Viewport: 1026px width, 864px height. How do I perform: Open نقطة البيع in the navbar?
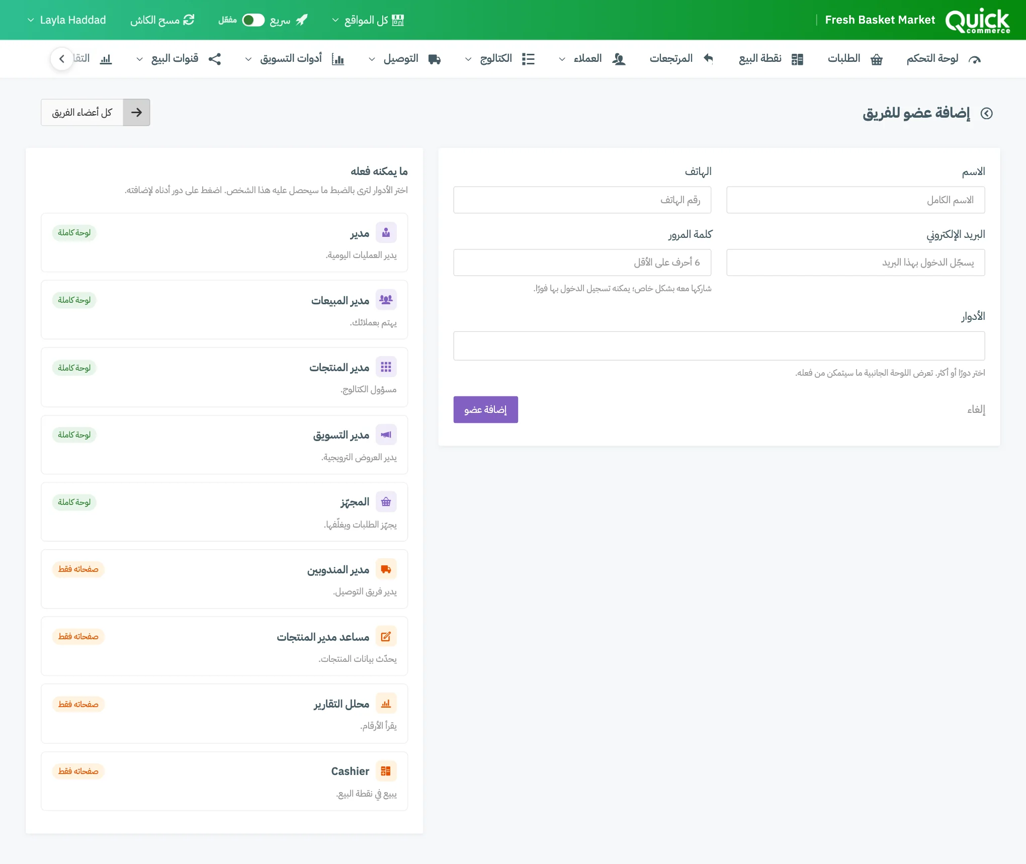tap(771, 59)
